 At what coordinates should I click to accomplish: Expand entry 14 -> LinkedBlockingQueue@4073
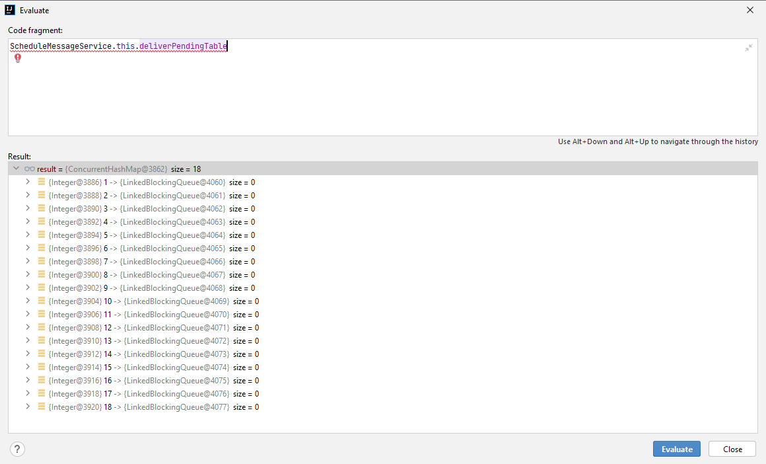point(28,354)
